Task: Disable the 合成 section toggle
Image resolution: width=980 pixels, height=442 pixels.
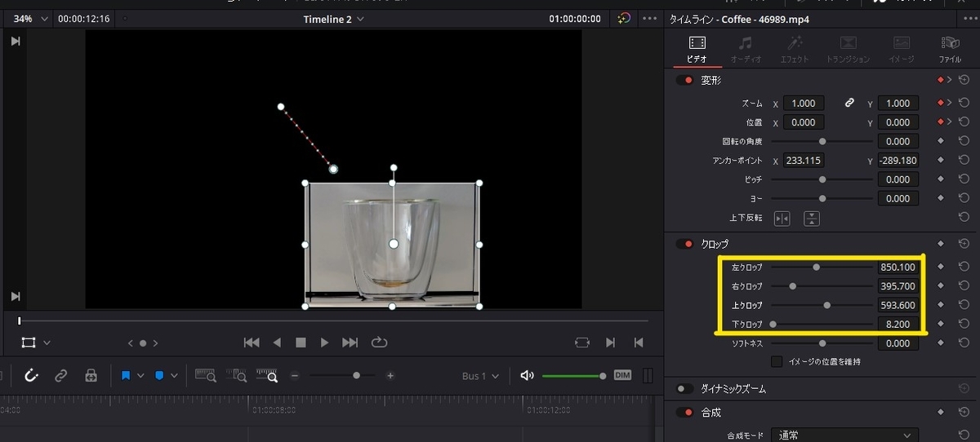Action: pyautogui.click(x=684, y=413)
